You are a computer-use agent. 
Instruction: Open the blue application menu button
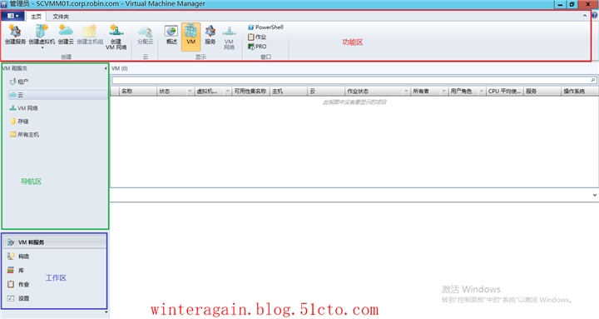point(12,16)
